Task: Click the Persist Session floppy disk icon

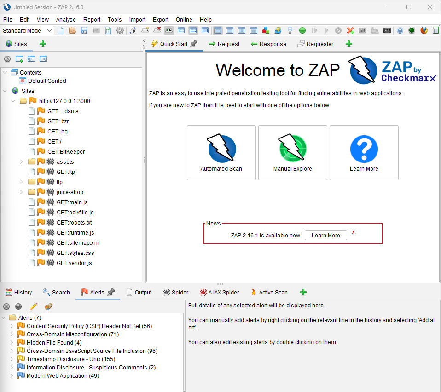Action: click(84, 30)
